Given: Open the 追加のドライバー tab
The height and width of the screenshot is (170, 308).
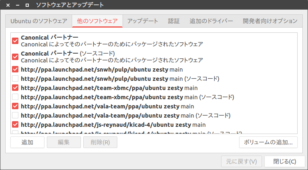Looking at the screenshot, I should (211, 21).
